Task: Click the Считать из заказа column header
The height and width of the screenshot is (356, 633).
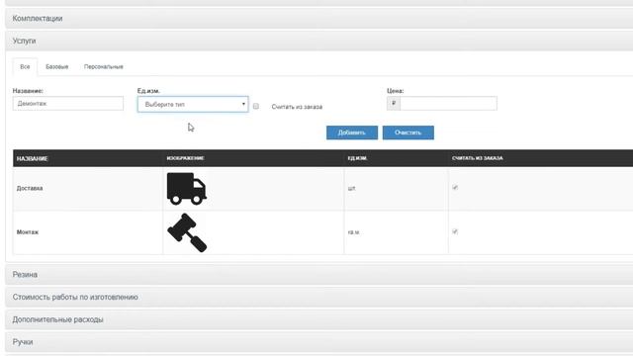Action: (478, 158)
